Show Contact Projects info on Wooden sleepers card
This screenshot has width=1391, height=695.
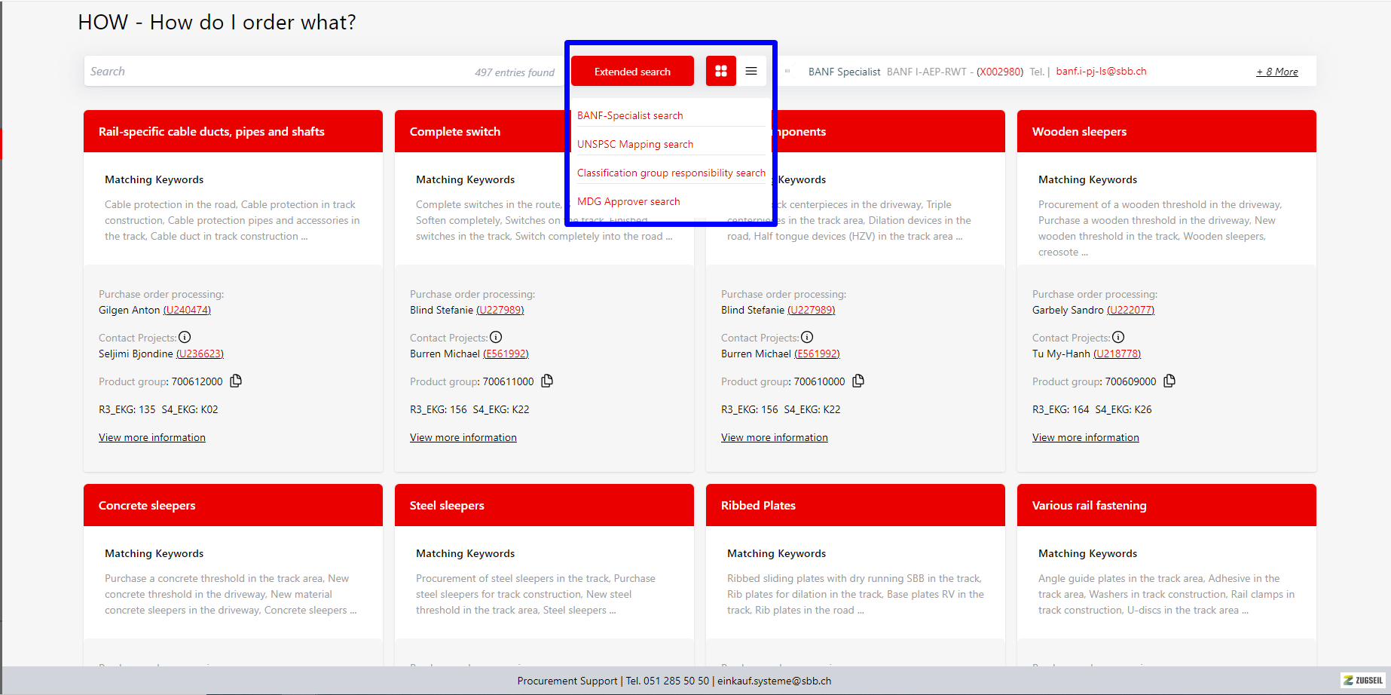click(x=1118, y=337)
